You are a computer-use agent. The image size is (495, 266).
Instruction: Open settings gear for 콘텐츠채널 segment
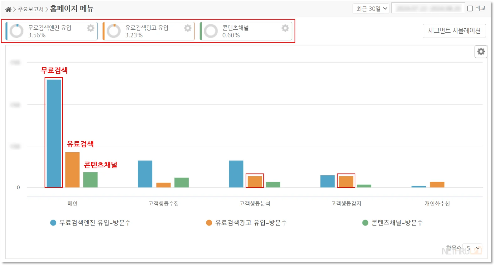[x=285, y=28]
